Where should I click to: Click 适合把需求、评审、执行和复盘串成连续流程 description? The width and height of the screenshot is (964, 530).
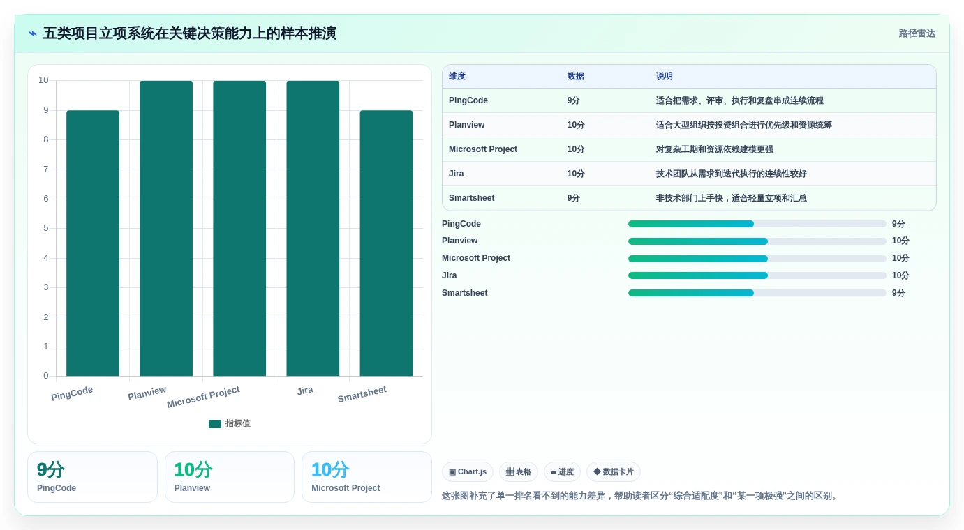tap(740, 100)
